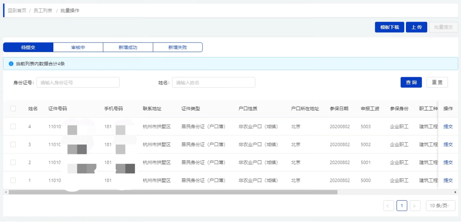Switch to the 审核中 tab
Image resolution: width=461 pixels, height=223 pixels.
click(x=78, y=47)
